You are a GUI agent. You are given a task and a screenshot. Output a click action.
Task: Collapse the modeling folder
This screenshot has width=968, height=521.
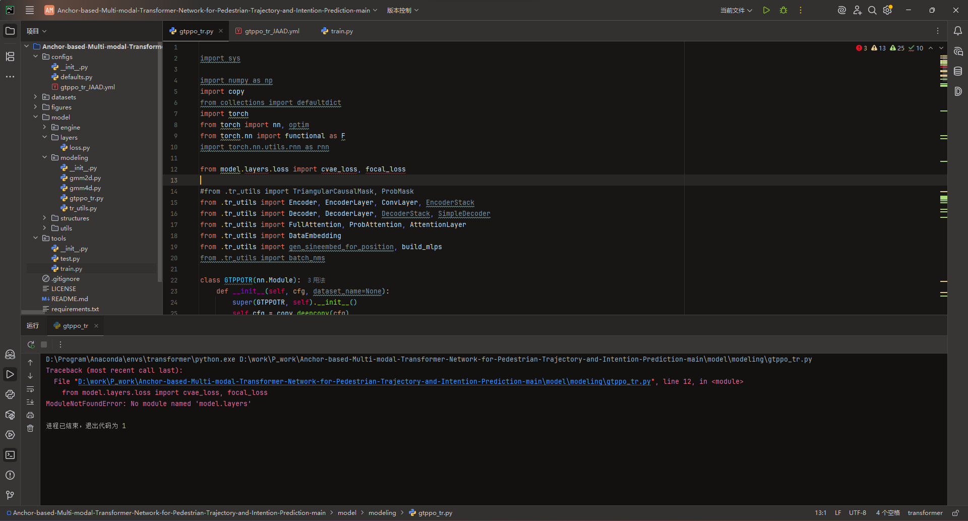pos(45,157)
